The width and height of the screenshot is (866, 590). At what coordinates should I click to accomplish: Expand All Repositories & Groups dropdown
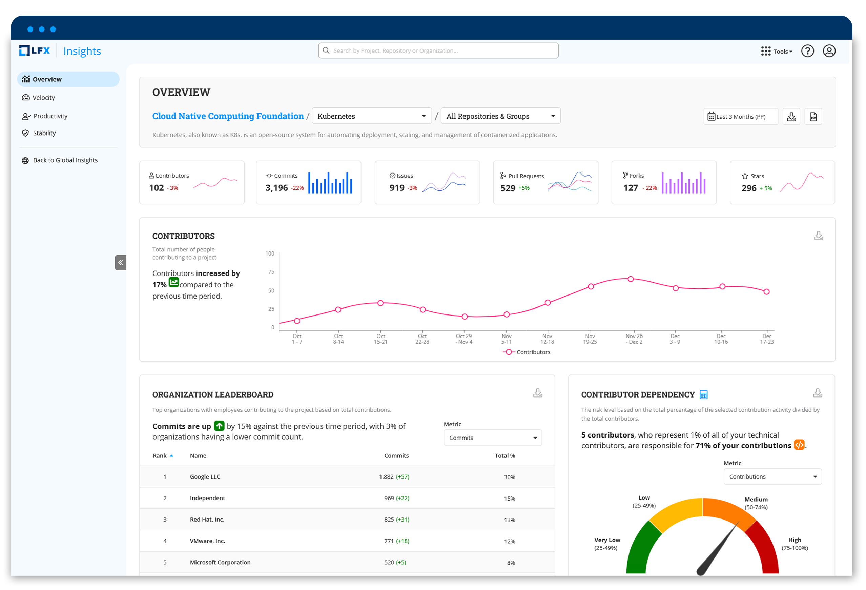(x=500, y=116)
